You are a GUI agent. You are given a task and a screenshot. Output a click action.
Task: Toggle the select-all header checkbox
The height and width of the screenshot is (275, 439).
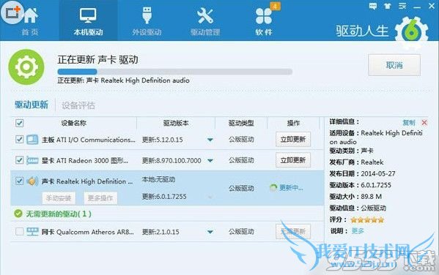click(x=19, y=123)
